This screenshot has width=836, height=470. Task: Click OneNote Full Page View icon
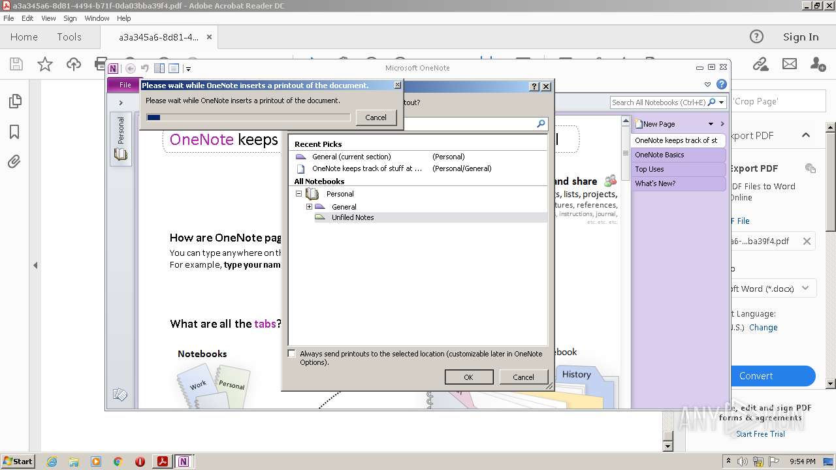[174, 69]
